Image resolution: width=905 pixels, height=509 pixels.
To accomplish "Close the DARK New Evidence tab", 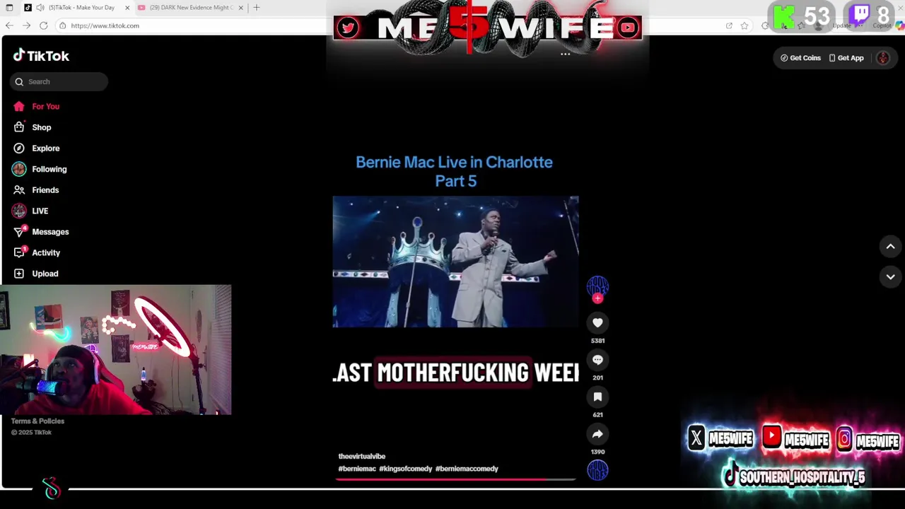I will tap(241, 7).
